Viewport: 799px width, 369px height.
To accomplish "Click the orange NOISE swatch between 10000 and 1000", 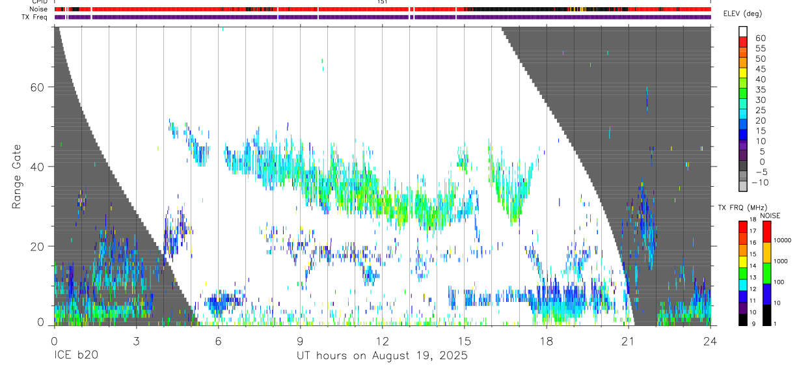I will pos(766,253).
